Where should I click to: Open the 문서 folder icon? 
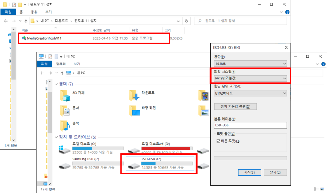(x=65, y=111)
